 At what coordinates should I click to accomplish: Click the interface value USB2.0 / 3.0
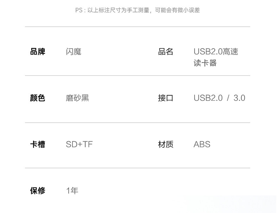tap(219, 98)
